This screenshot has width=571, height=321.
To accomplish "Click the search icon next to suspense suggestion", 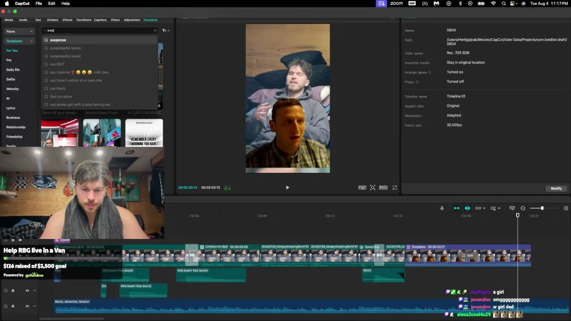I will (46, 40).
